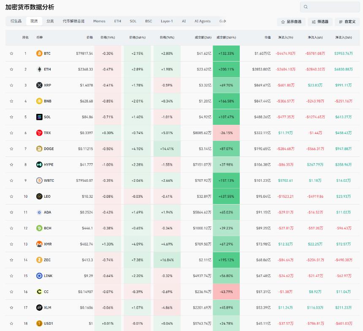Viewport: 363px width, 331px height.
Task: Switch to the AI Agents tab
Action: point(203,21)
